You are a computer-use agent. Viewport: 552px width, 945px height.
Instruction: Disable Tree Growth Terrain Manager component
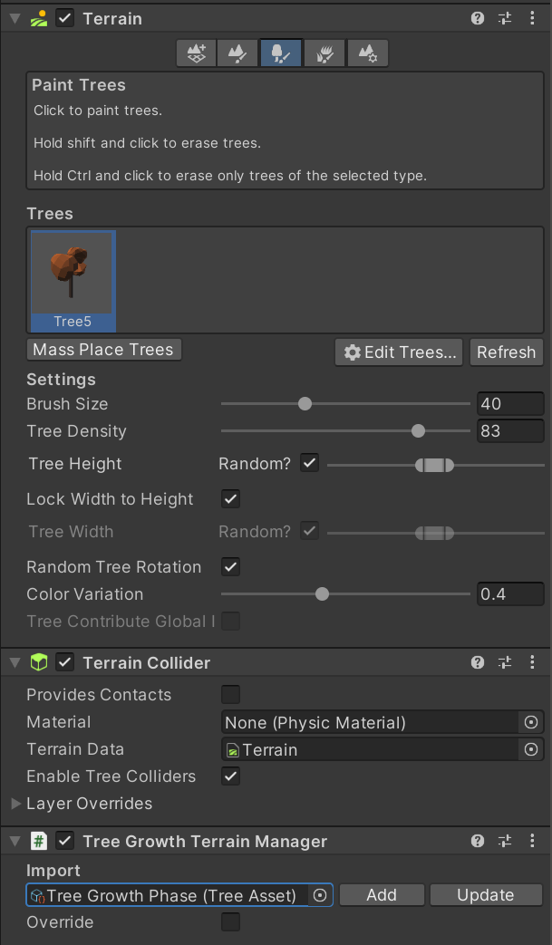(64, 842)
